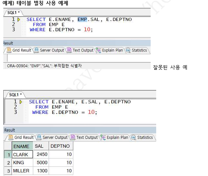Open Text Output tab in lower result panel
Image resolution: width=208 pixels, height=176 pixels.
(84, 137)
